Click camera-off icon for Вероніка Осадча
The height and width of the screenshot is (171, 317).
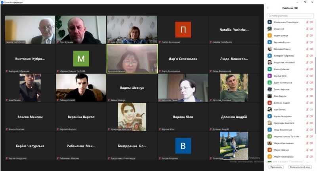coord(311,49)
